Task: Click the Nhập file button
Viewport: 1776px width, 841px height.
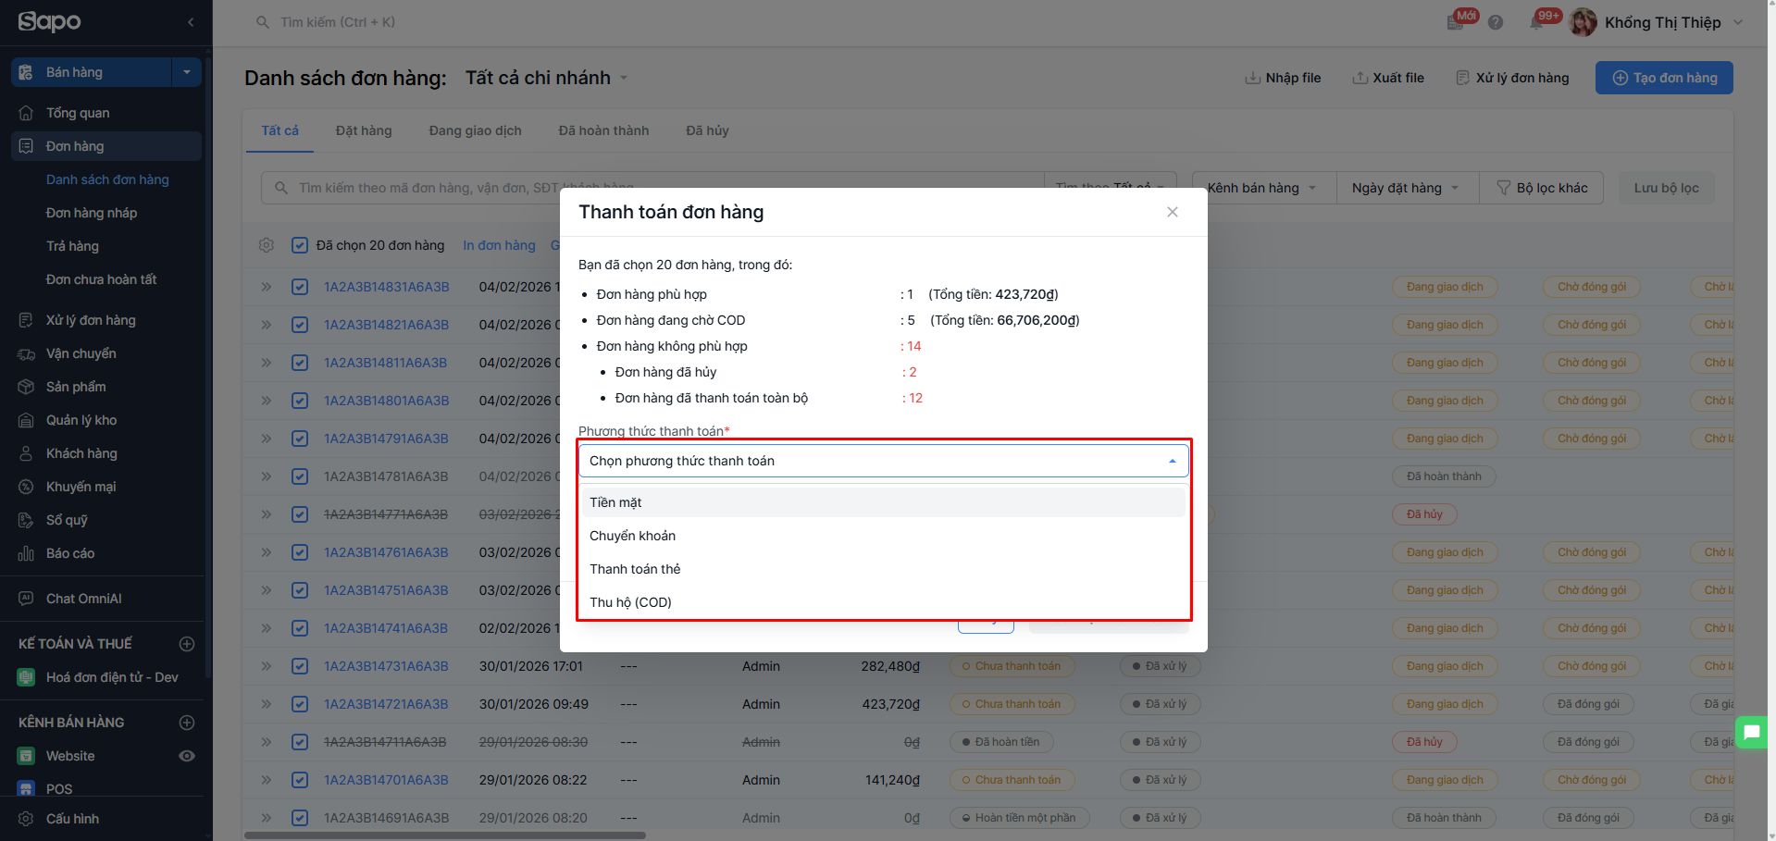Action: coord(1283,78)
